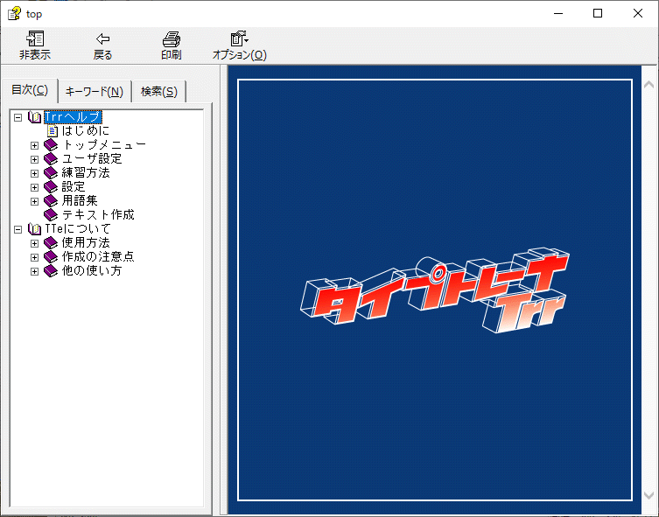Click the 非表示 (Hide) toolbar icon
This screenshot has height=517, width=659.
(x=35, y=39)
